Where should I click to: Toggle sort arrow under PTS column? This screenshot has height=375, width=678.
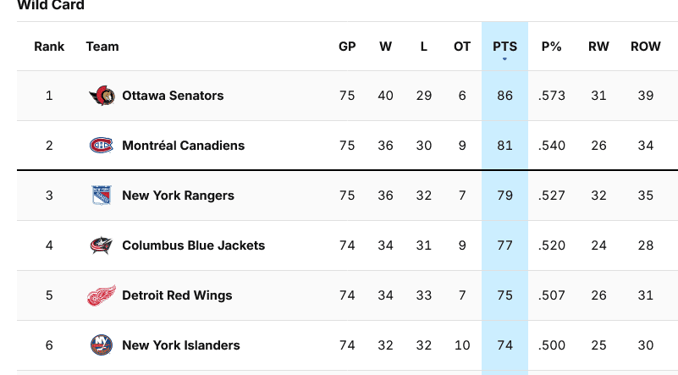point(504,59)
